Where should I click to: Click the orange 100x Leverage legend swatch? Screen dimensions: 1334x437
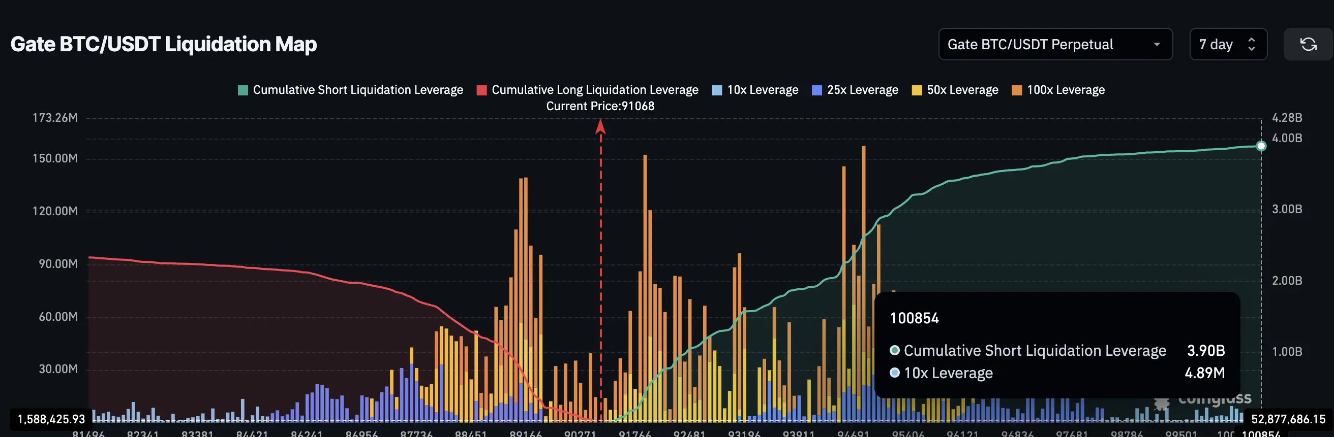pos(1017,90)
